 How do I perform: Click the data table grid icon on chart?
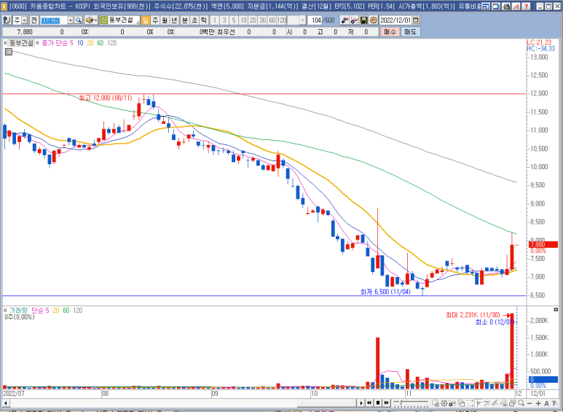click(9, 52)
